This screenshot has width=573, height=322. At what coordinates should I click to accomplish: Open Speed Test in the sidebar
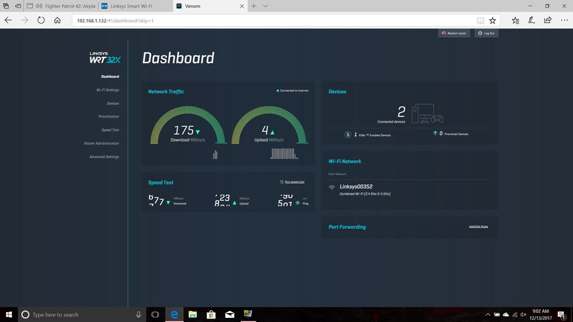click(x=110, y=130)
